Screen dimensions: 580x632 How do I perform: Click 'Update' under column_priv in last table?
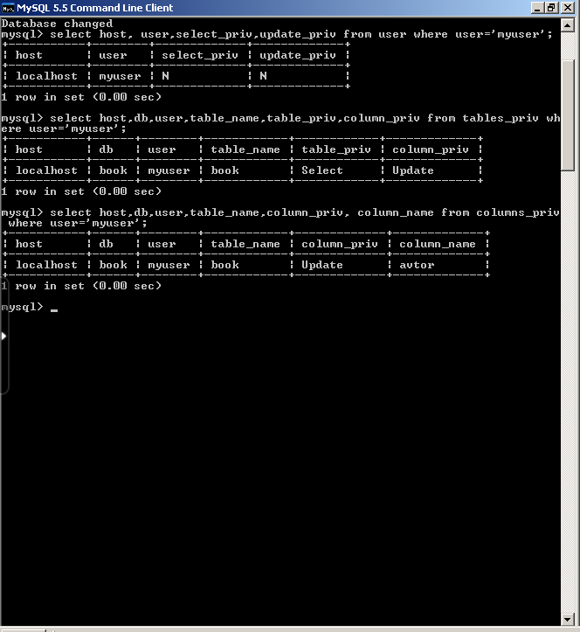(322, 265)
